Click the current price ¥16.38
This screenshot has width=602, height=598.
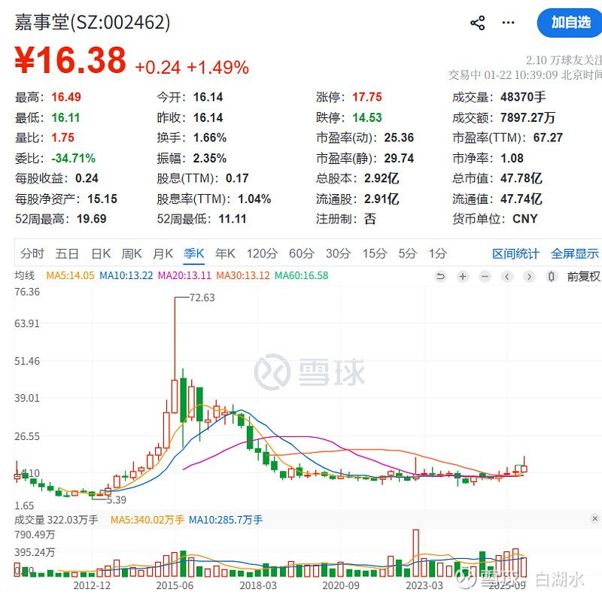[x=70, y=60]
